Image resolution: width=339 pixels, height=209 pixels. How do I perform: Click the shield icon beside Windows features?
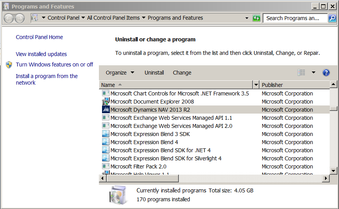[x=9, y=65]
